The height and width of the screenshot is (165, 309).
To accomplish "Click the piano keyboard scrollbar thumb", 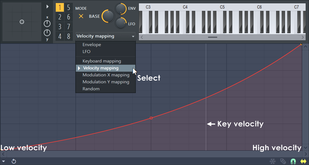I will [213, 37].
